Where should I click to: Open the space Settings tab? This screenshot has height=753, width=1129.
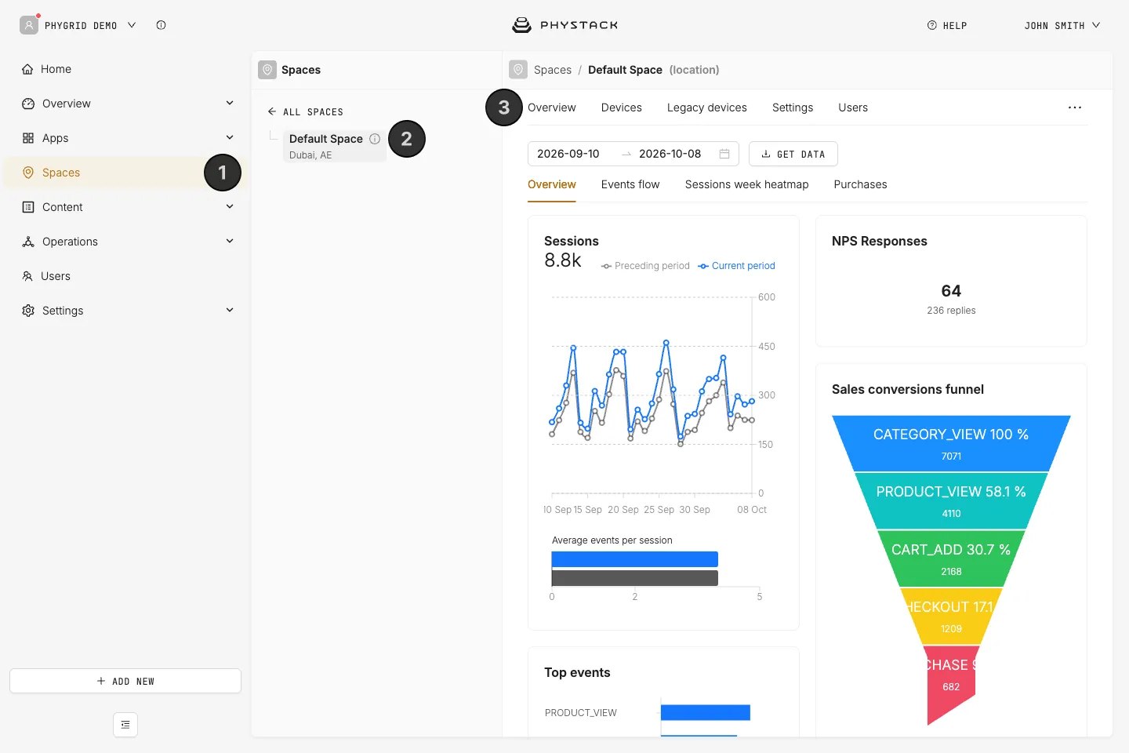click(x=793, y=107)
